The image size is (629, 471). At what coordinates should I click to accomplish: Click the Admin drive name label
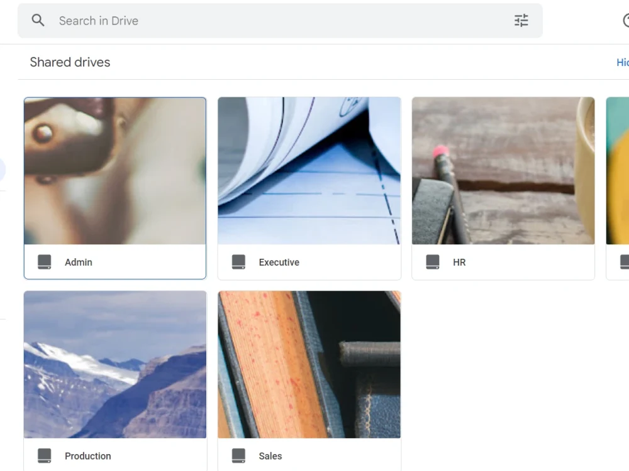(79, 263)
